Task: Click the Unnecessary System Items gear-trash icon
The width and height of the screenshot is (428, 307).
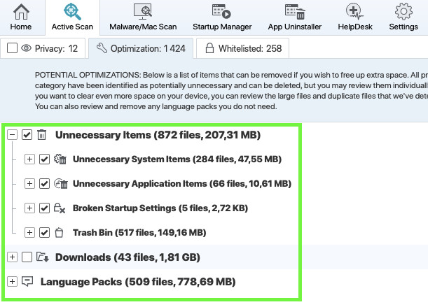Action: (60, 159)
